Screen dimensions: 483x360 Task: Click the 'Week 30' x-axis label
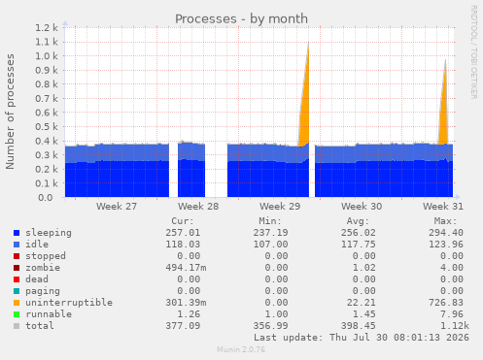point(362,207)
